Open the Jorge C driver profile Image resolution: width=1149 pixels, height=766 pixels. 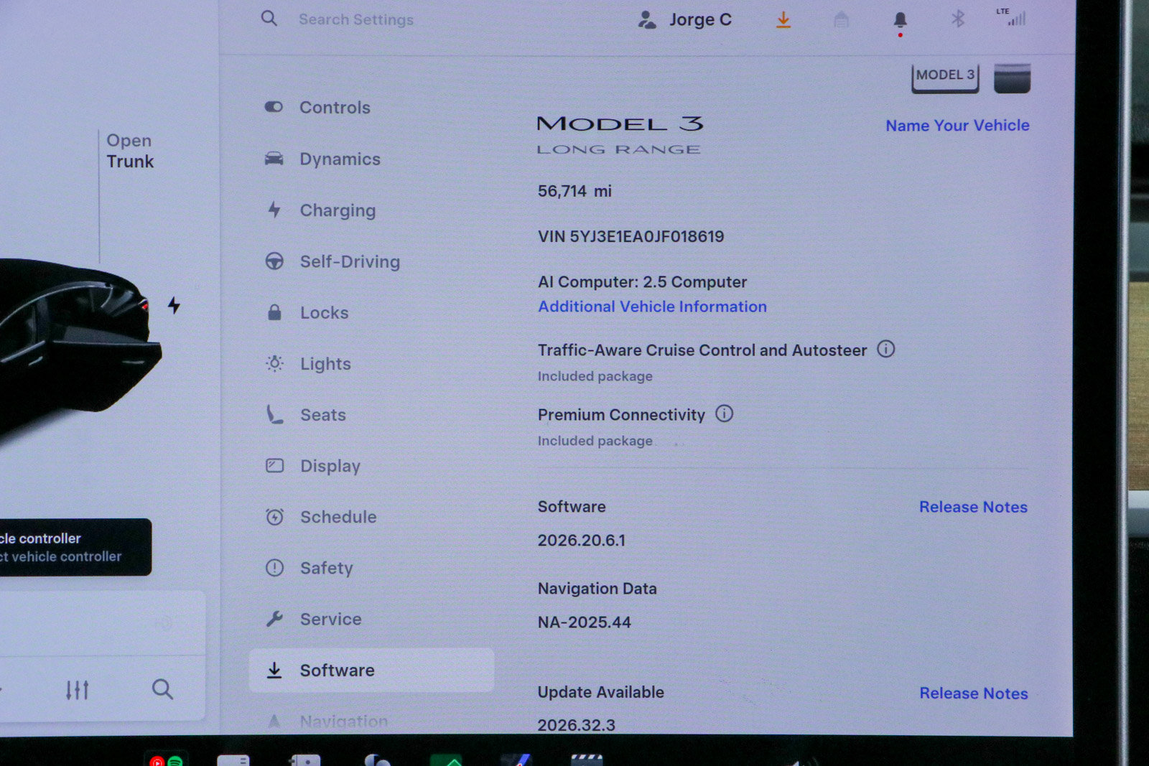coord(684,19)
